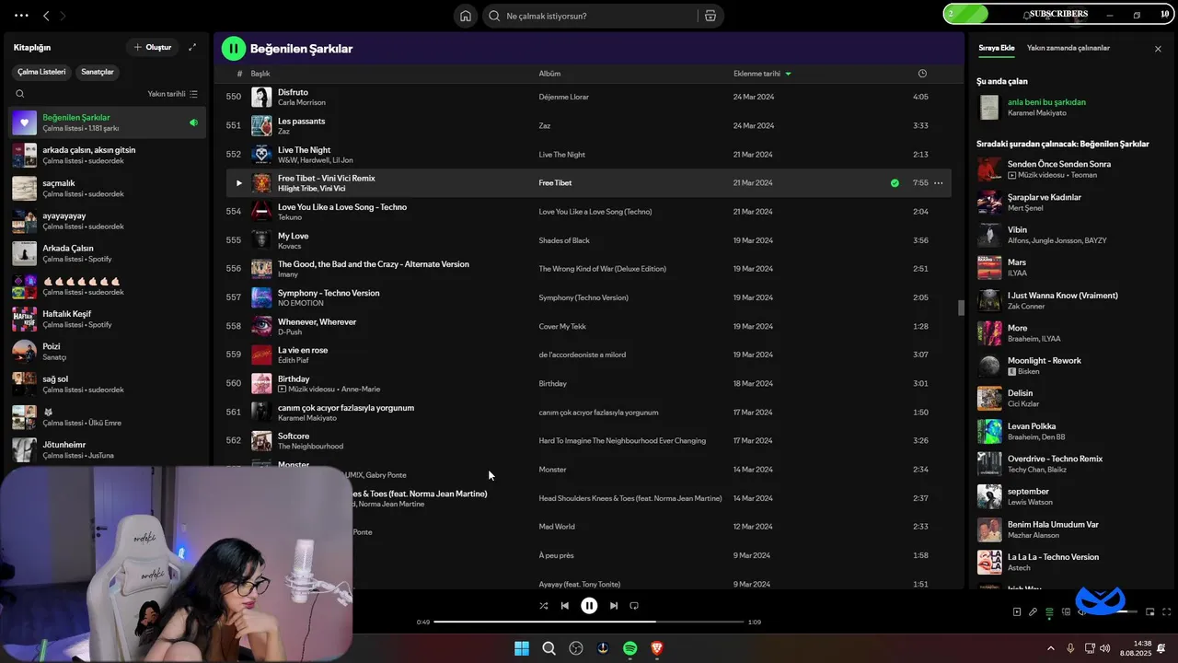
Task: Open the top-left three-dots menu
Action: point(21,16)
